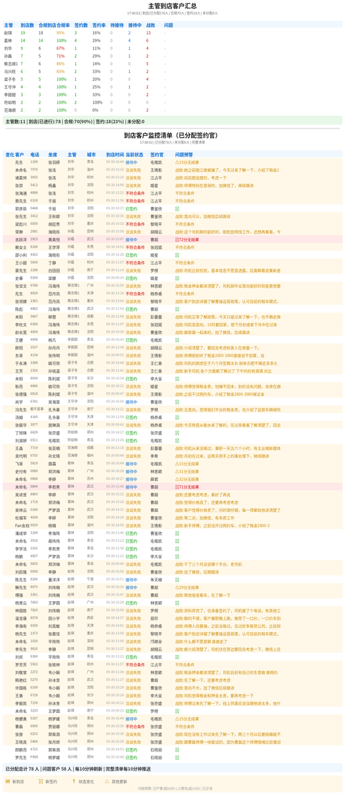Select supervisor 马兴旺 in summary table
Viewport: 345px width, 804px height.
click(x=9, y=71)
